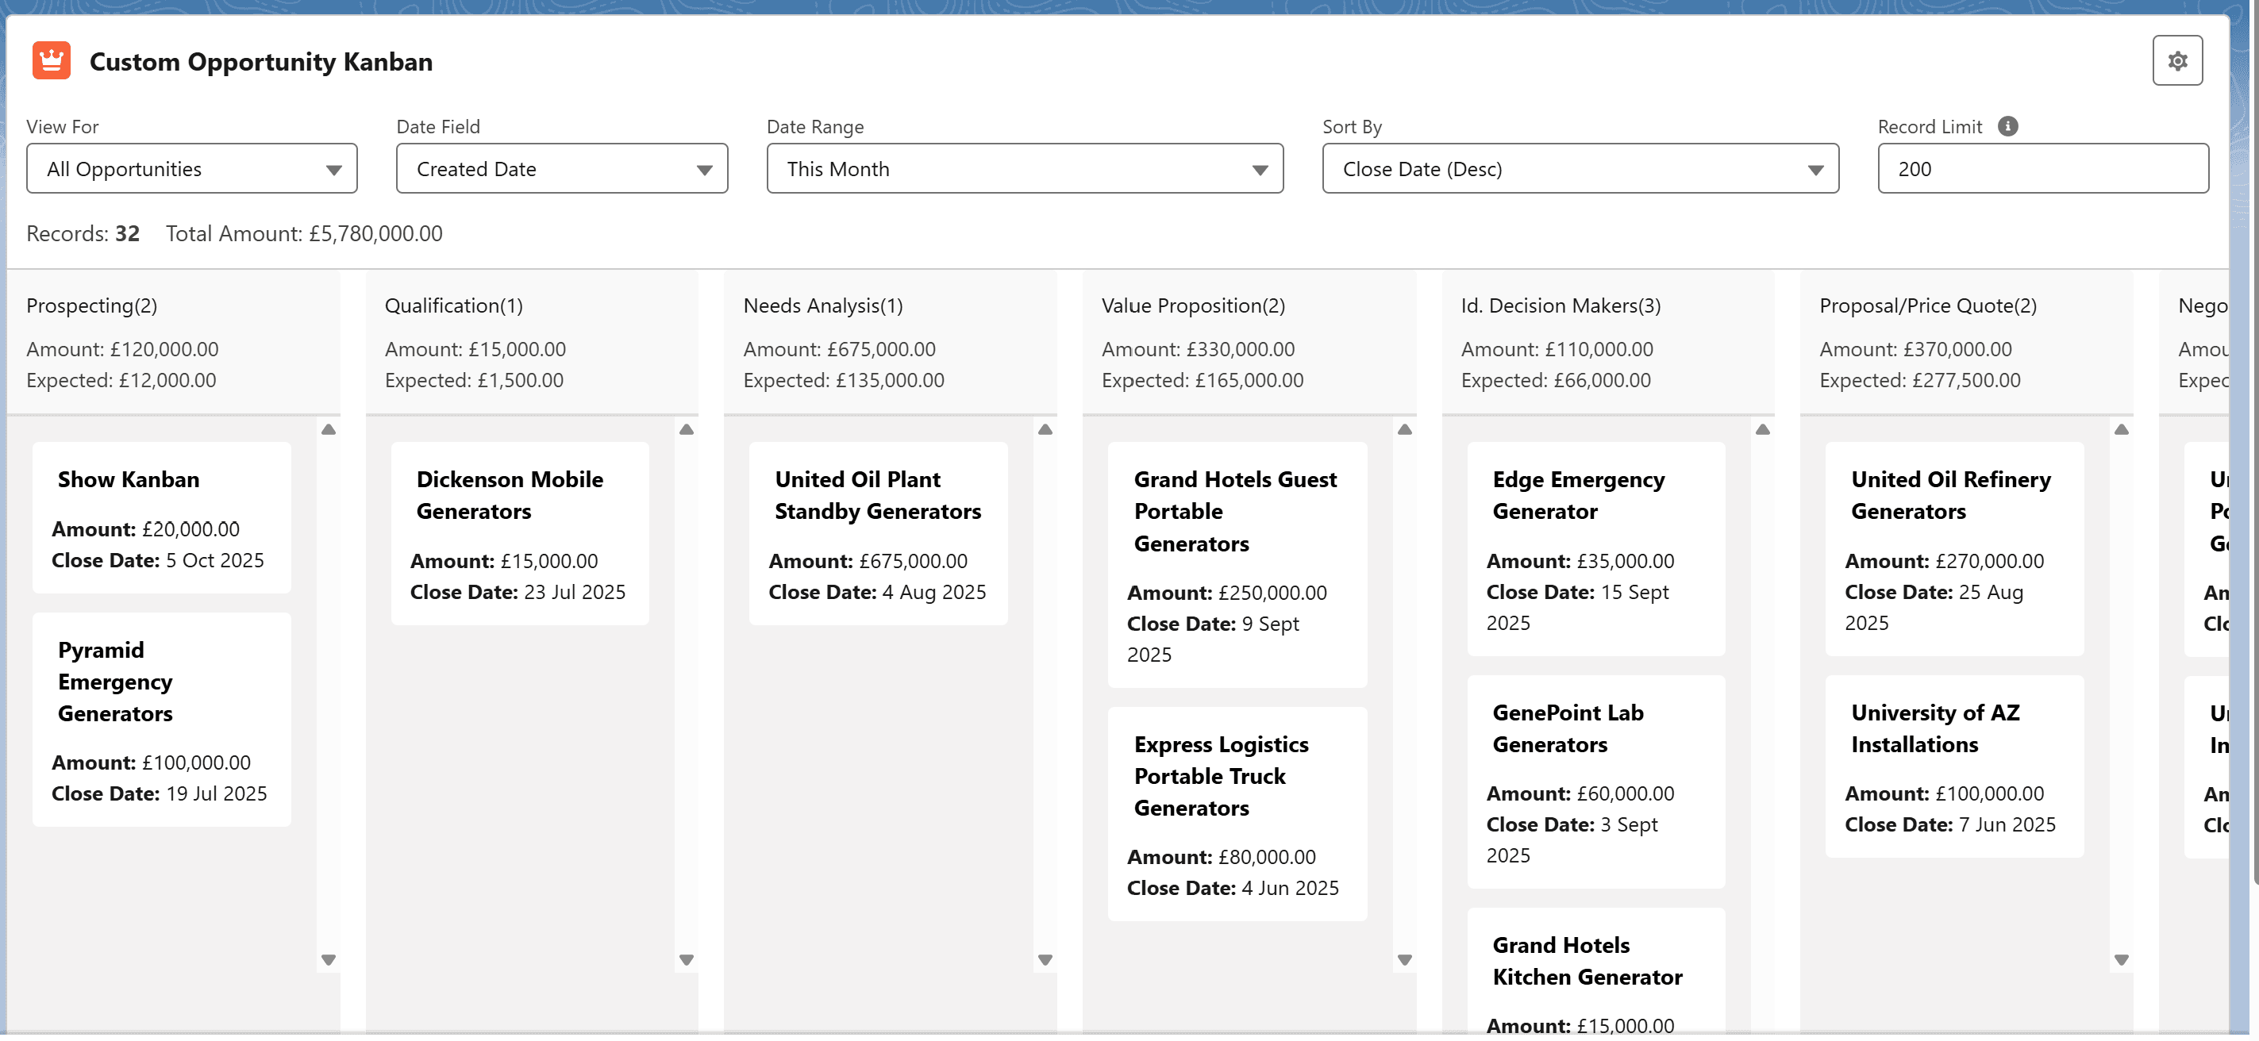Open Dickenson Mobile Generators opportunity

pyautogui.click(x=510, y=495)
